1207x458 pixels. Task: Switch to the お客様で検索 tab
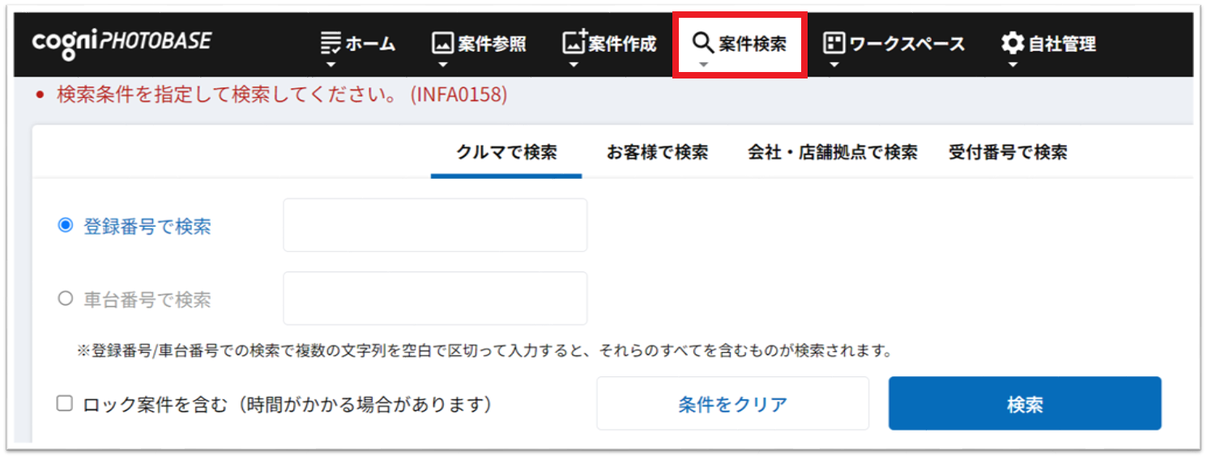[657, 152]
